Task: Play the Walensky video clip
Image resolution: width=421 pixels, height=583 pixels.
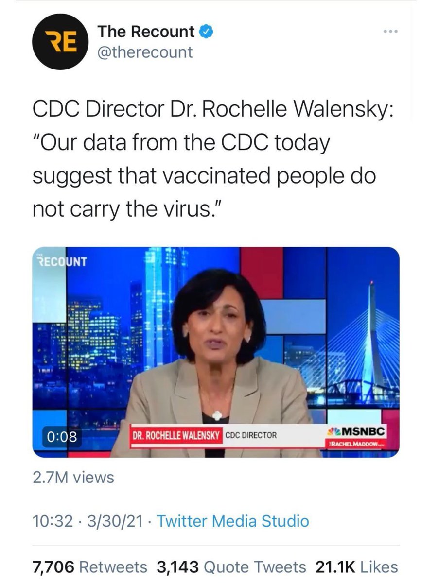Action: 216,353
